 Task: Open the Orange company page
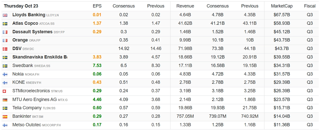20,40
